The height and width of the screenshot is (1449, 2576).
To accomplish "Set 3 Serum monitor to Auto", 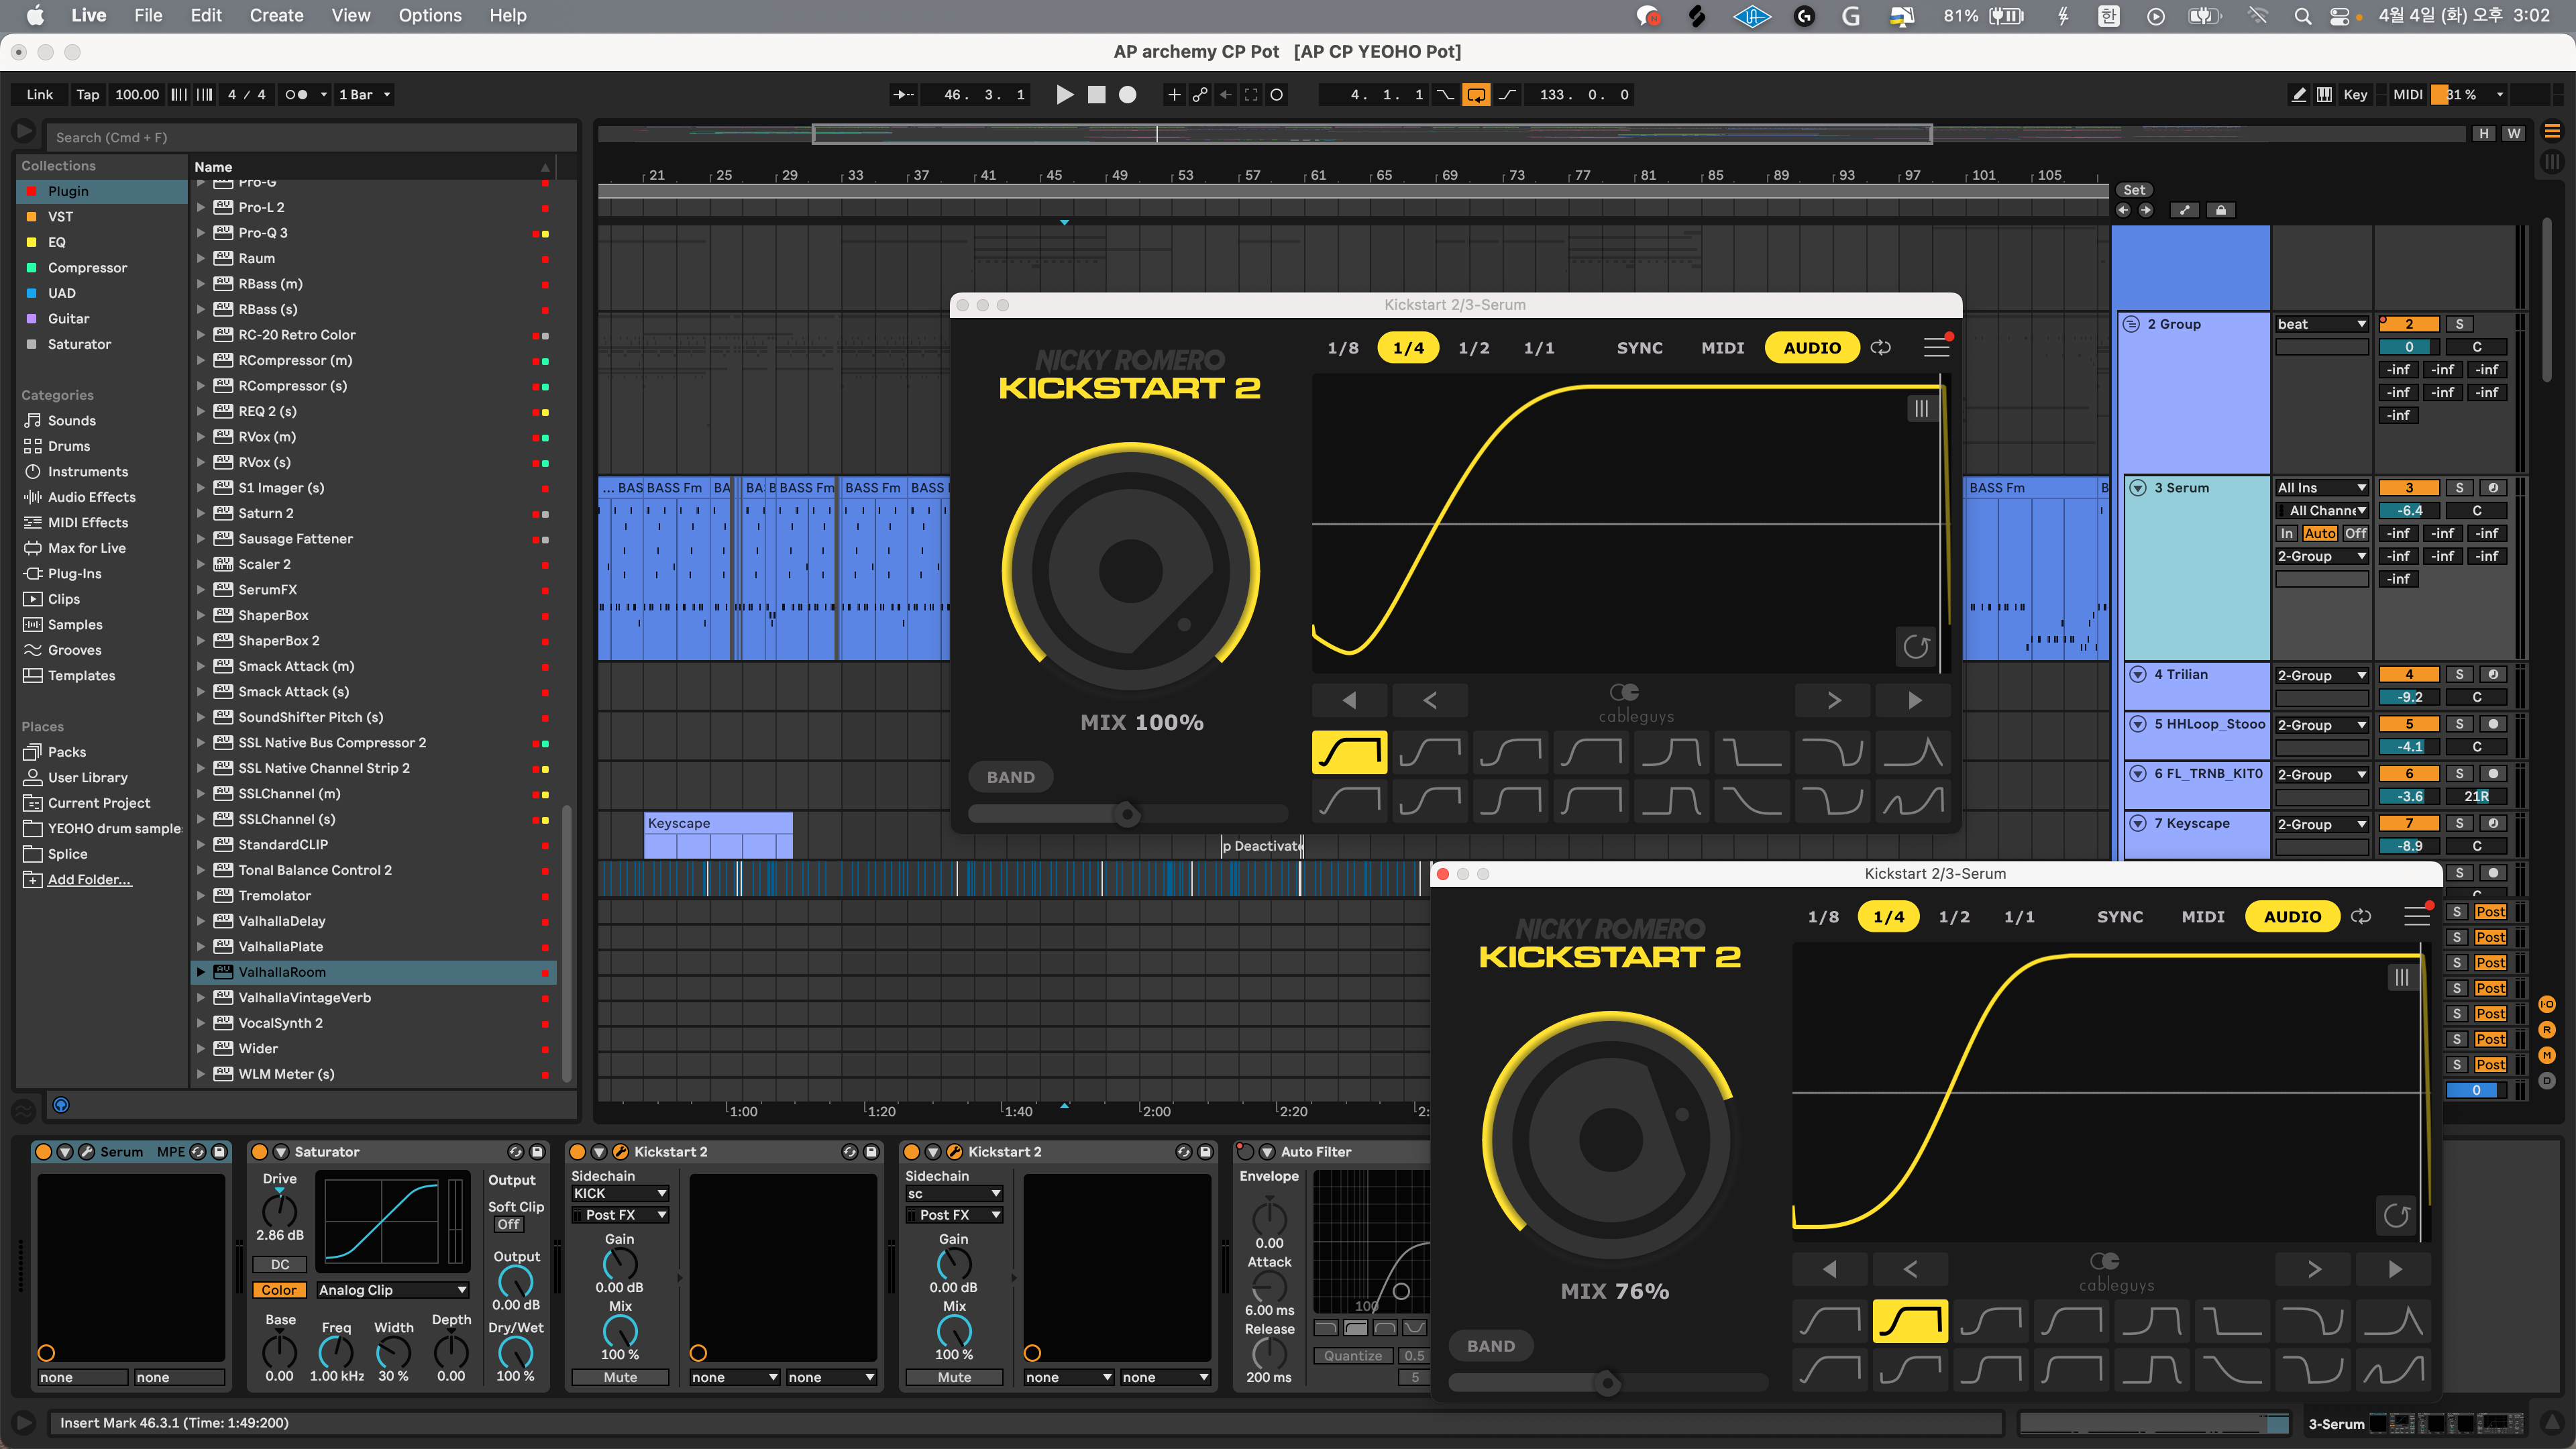I will click(x=2320, y=534).
